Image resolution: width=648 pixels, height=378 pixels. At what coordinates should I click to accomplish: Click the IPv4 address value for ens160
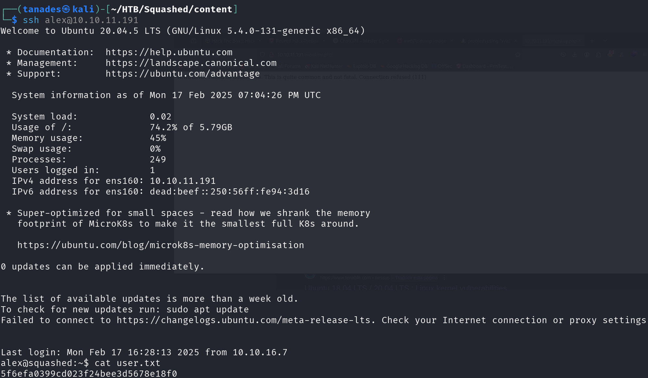point(183,181)
